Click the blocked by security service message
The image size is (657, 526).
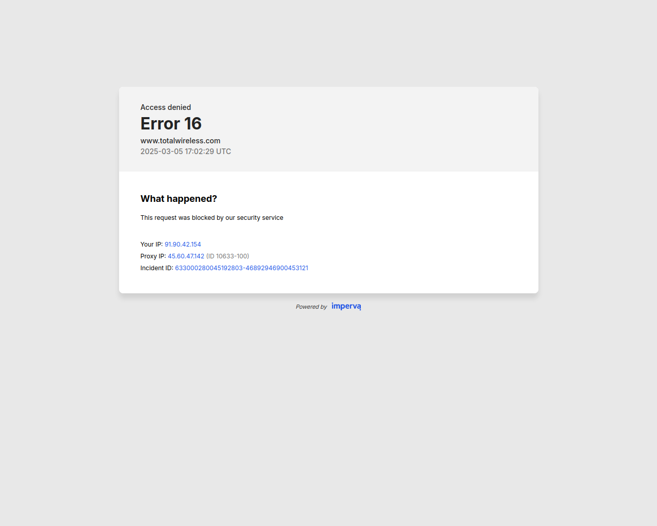tap(212, 218)
